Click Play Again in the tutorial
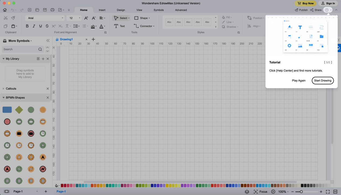The width and height of the screenshot is (341, 195). coord(299,81)
